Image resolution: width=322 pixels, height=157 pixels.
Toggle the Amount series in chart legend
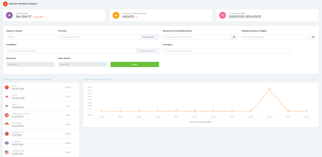(x=201, y=122)
